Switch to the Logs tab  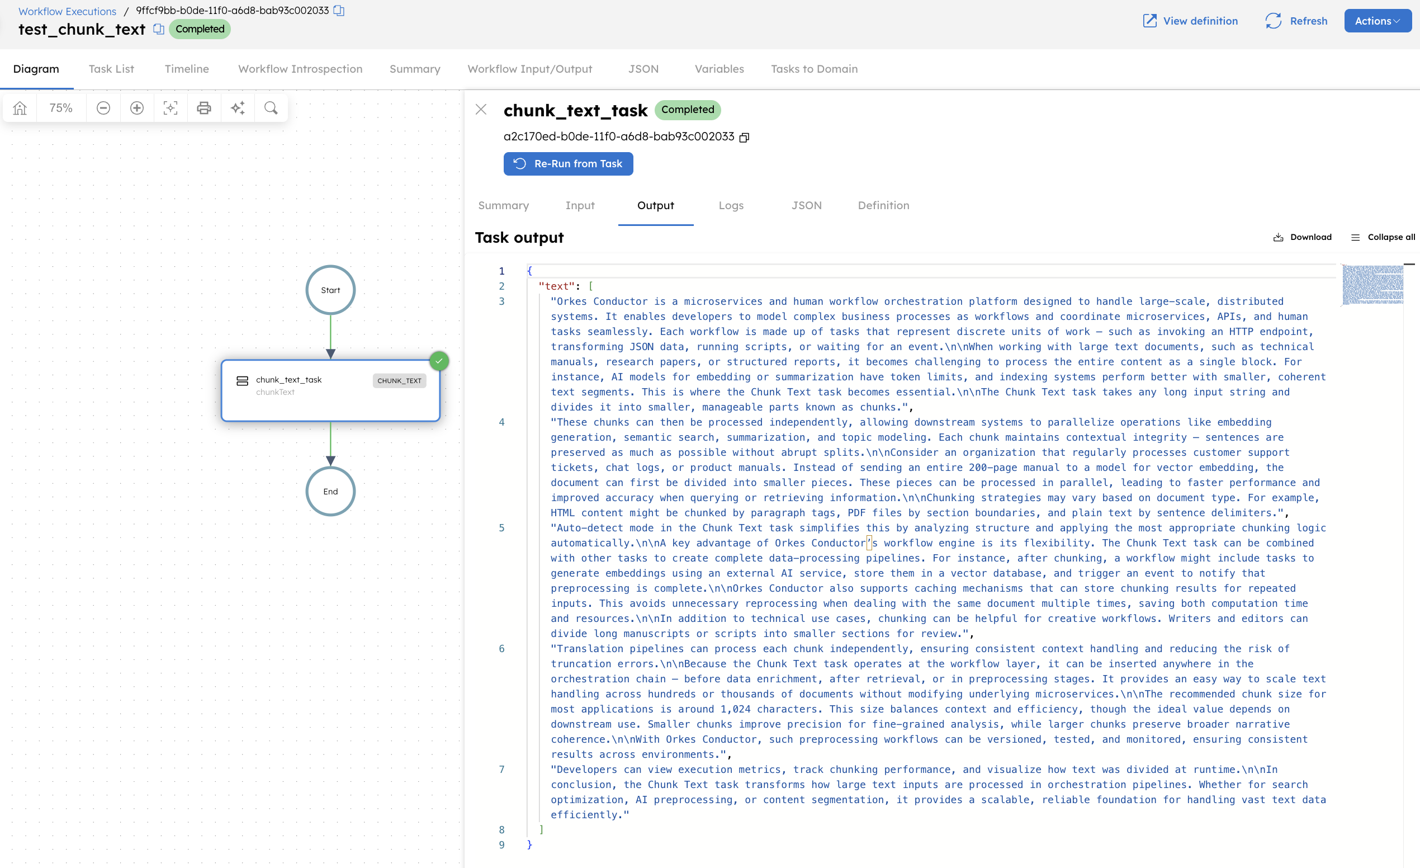(x=731, y=205)
